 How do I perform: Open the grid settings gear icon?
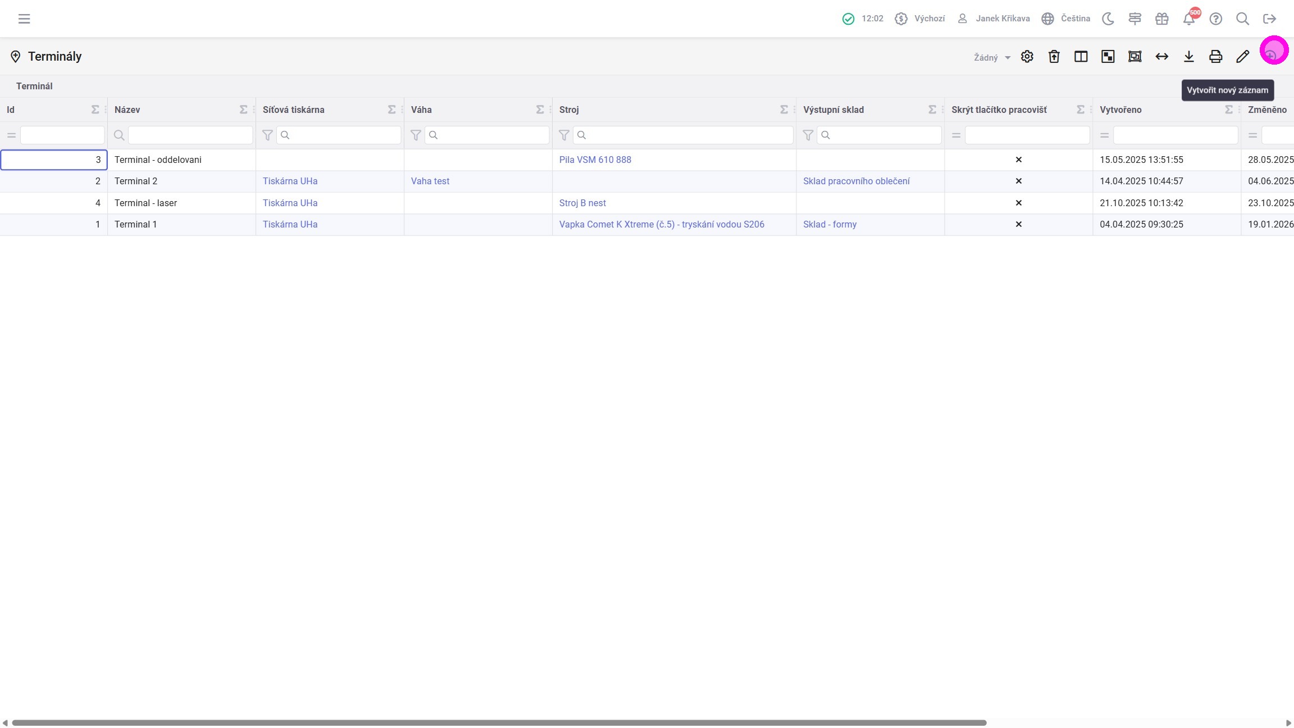(1027, 56)
